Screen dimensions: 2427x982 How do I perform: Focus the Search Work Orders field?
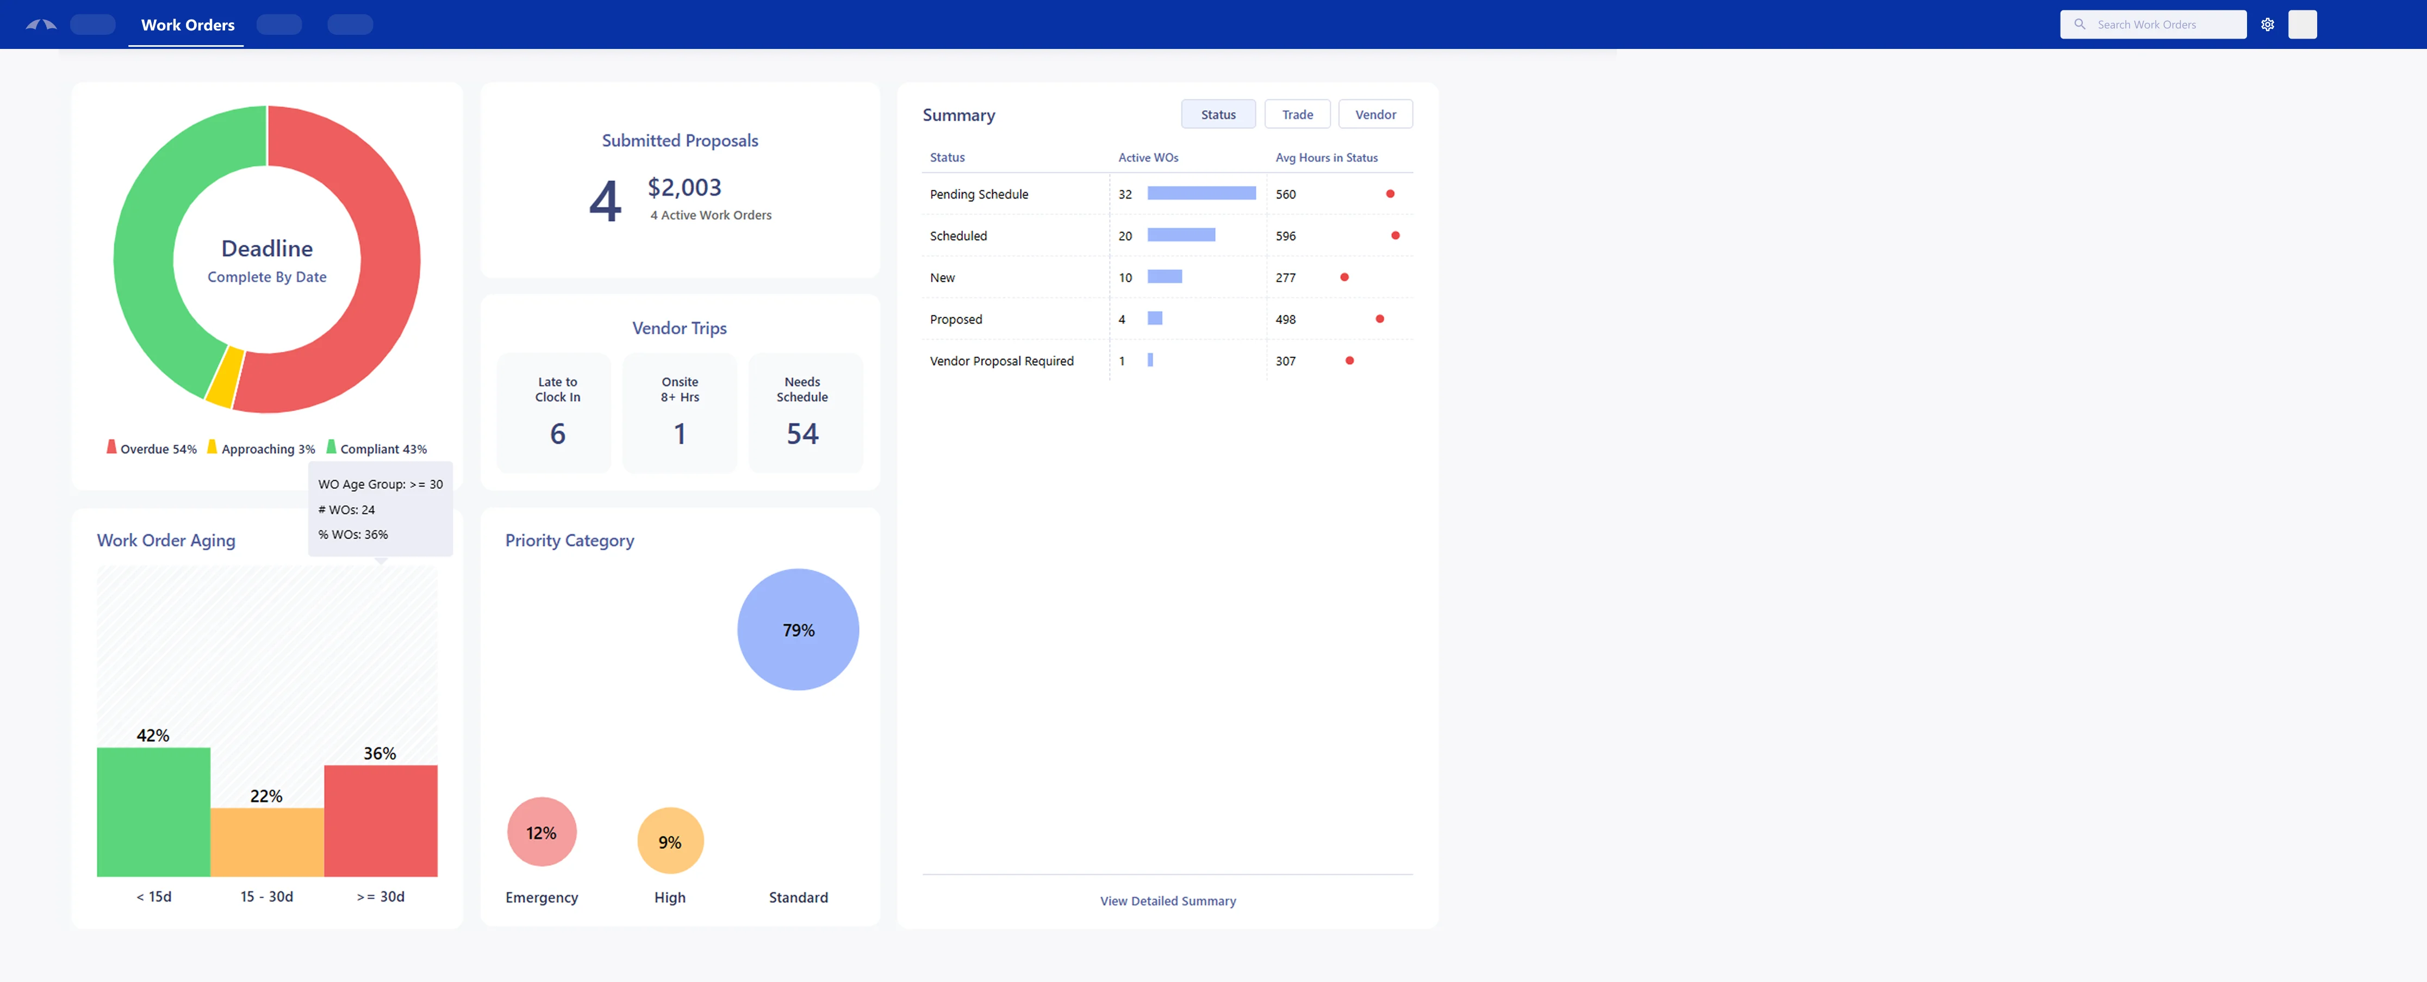[2153, 24]
